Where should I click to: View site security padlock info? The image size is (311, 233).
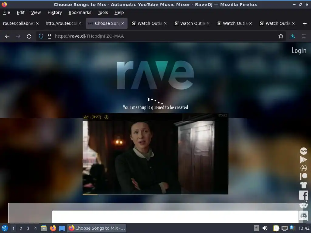pos(50,36)
